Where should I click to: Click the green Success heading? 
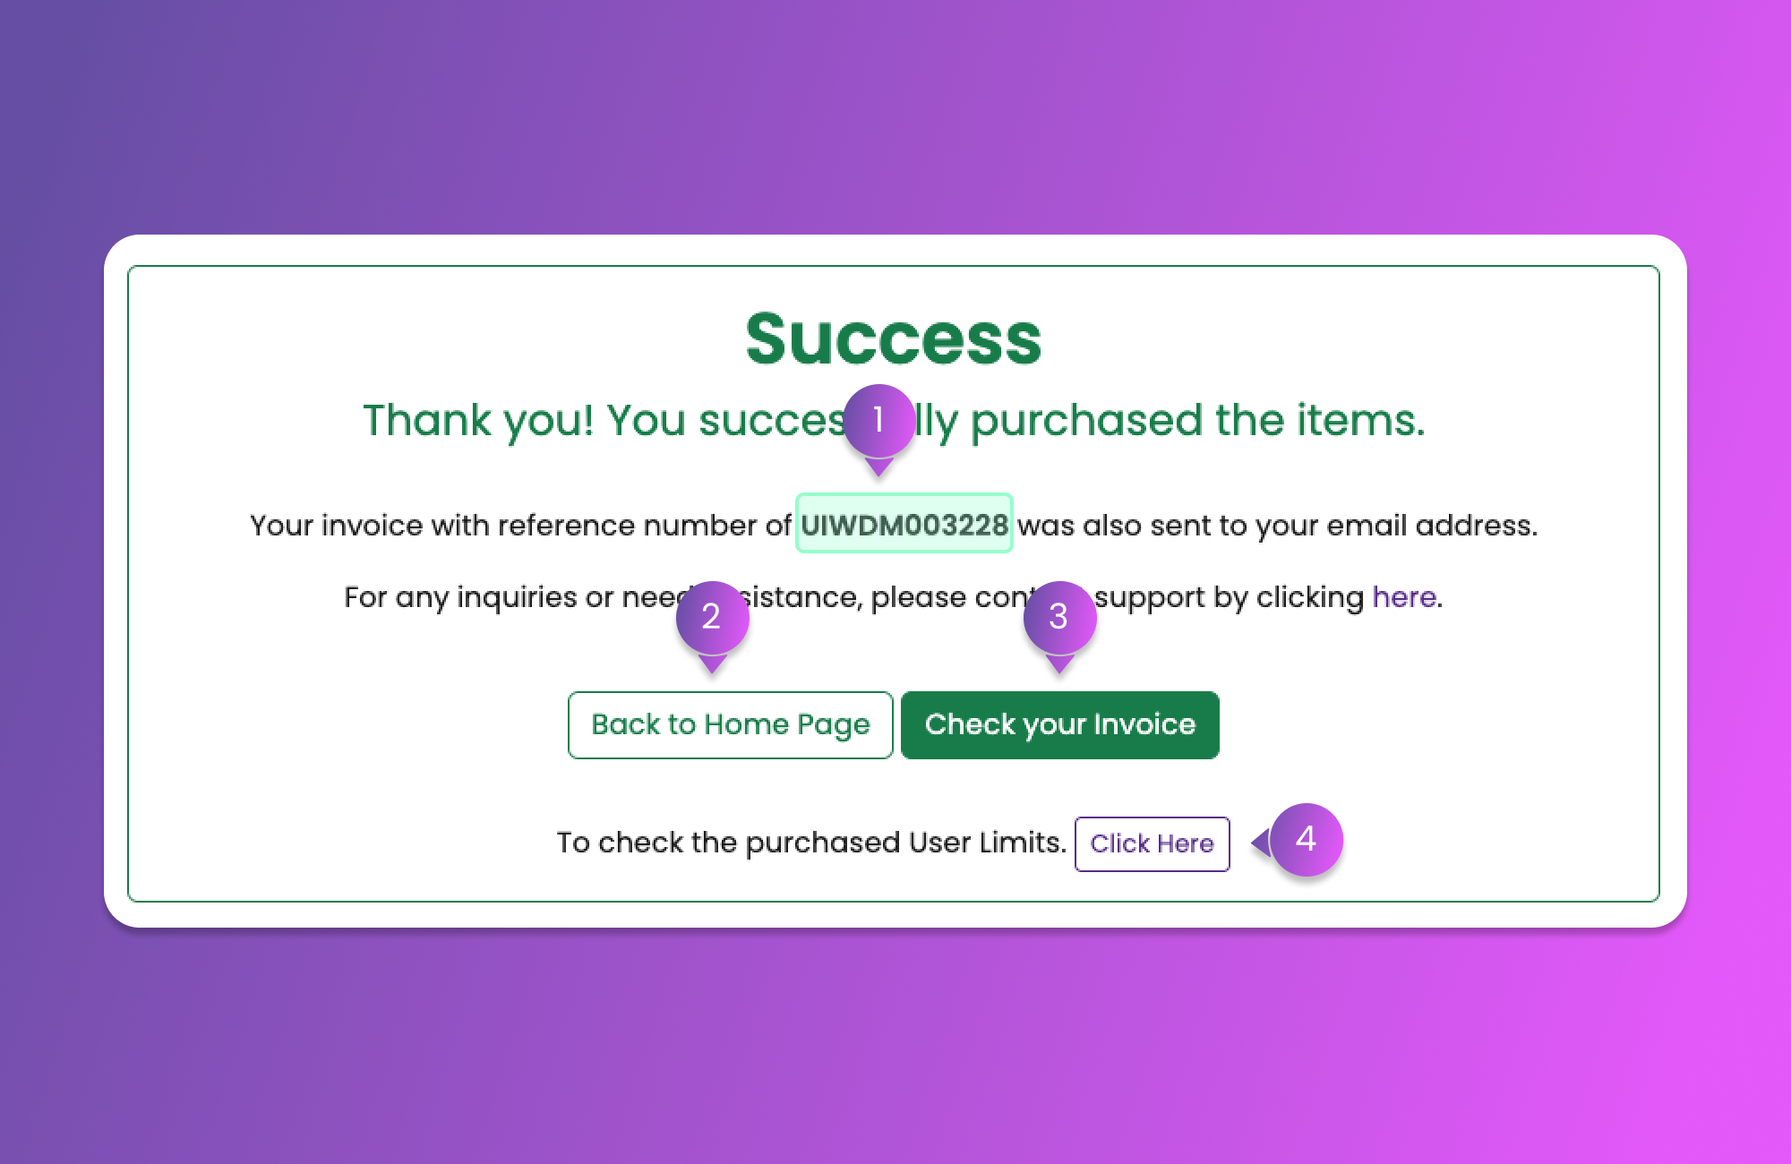pyautogui.click(x=893, y=339)
